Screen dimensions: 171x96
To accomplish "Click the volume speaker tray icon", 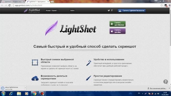I will coord(158,94).
